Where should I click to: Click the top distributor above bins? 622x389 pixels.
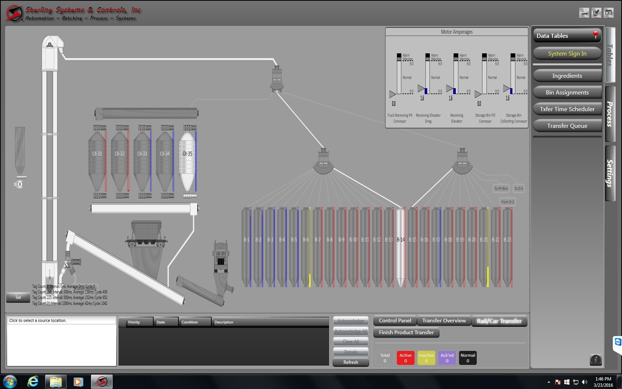277,79
